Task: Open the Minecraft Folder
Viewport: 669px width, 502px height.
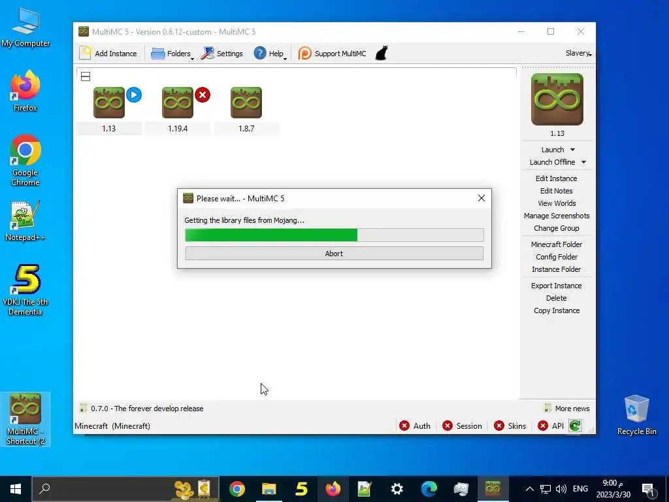Action: tap(557, 244)
